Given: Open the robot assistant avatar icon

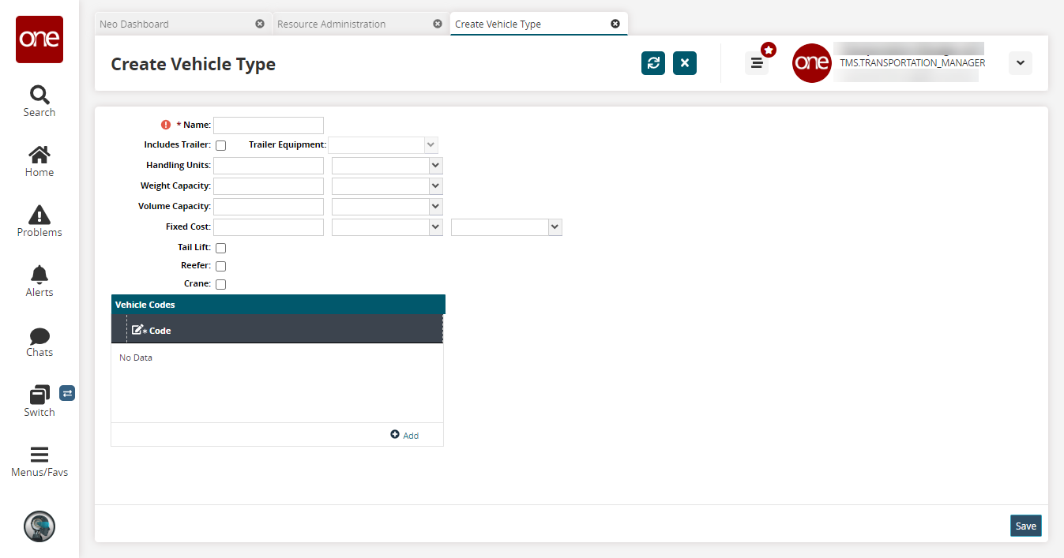Looking at the screenshot, I should pos(39,526).
